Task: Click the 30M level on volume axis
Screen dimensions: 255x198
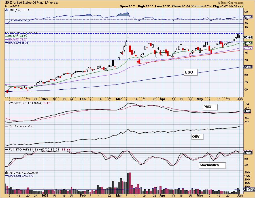Action: pos(247,172)
